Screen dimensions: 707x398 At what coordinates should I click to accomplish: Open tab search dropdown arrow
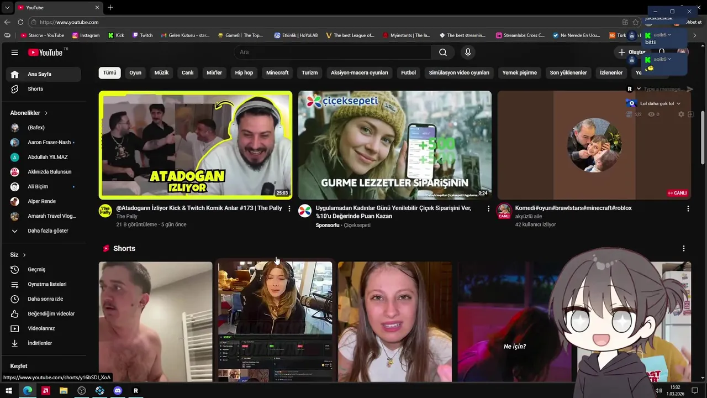7,8
